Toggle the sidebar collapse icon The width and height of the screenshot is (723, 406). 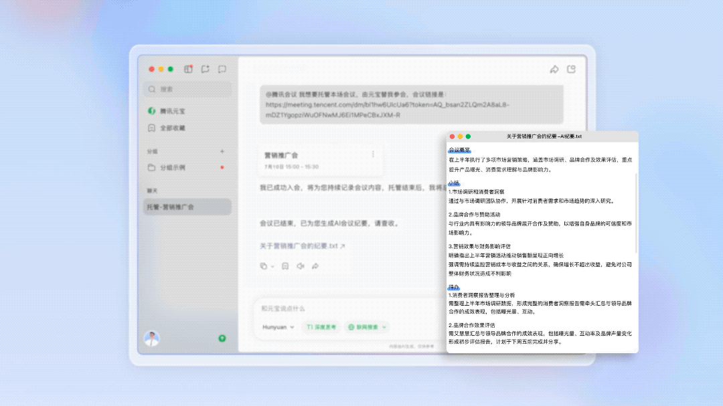[188, 69]
